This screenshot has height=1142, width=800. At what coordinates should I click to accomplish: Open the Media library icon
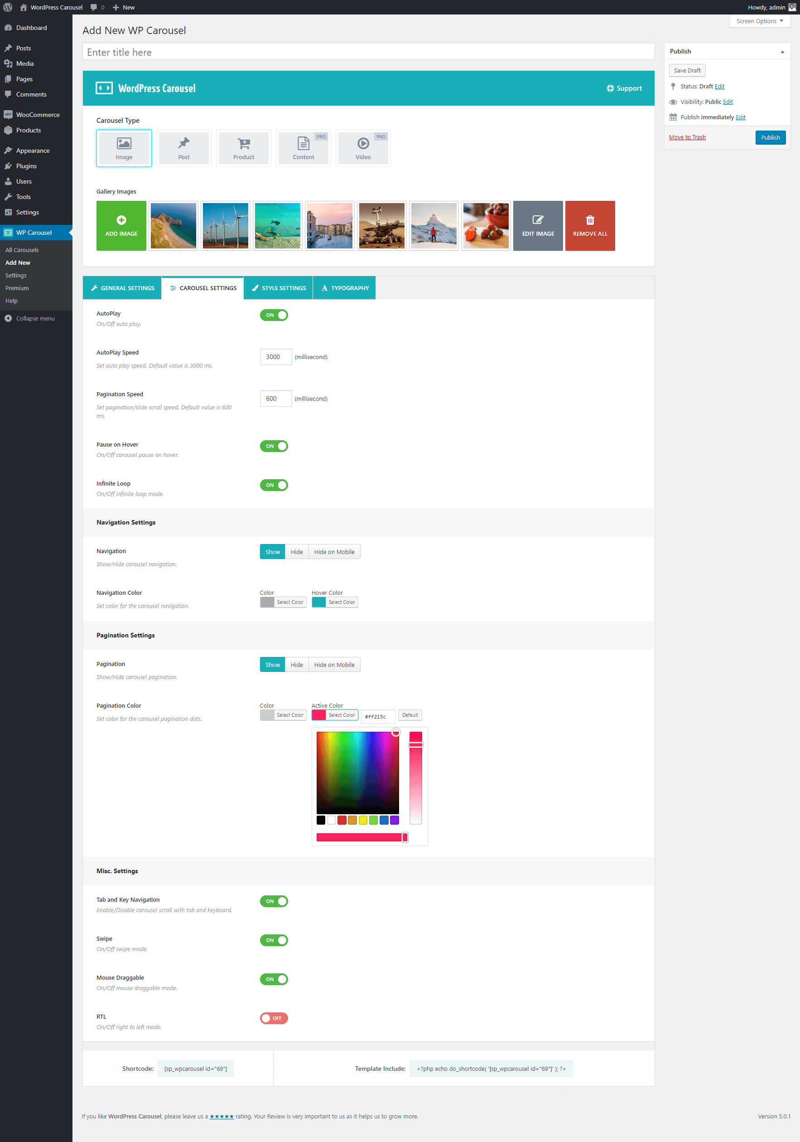tap(9, 63)
